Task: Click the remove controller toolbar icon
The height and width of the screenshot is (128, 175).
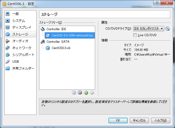Action: (x=92, y=93)
